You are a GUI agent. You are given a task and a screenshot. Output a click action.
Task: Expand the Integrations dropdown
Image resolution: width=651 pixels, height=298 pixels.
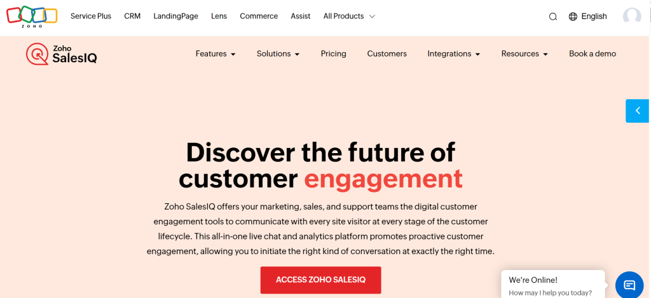453,54
